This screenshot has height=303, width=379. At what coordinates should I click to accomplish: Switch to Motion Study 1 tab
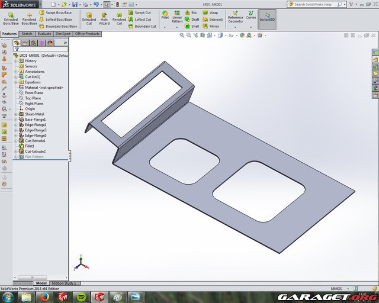62,283
